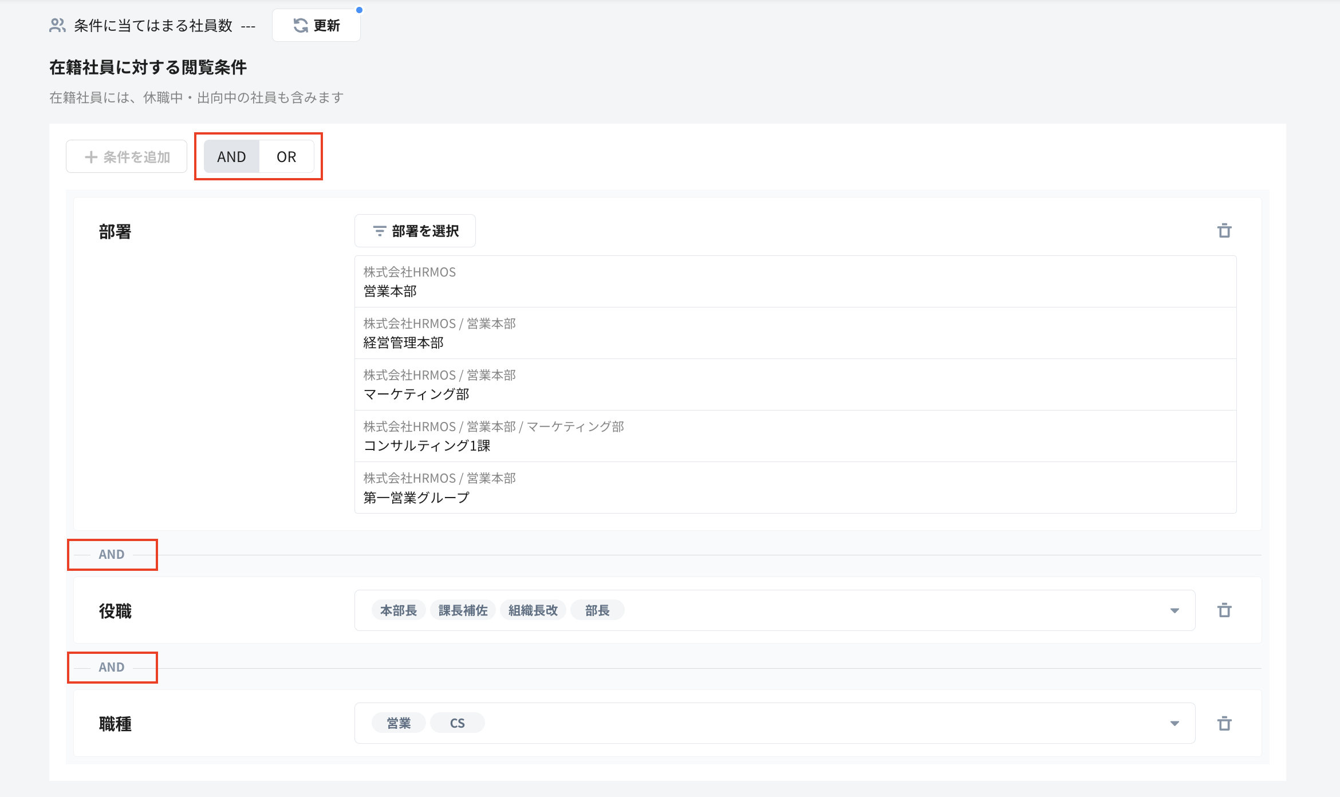Delete the 職種 condition with trash icon
Image resolution: width=1340 pixels, height=797 pixels.
[x=1224, y=724]
